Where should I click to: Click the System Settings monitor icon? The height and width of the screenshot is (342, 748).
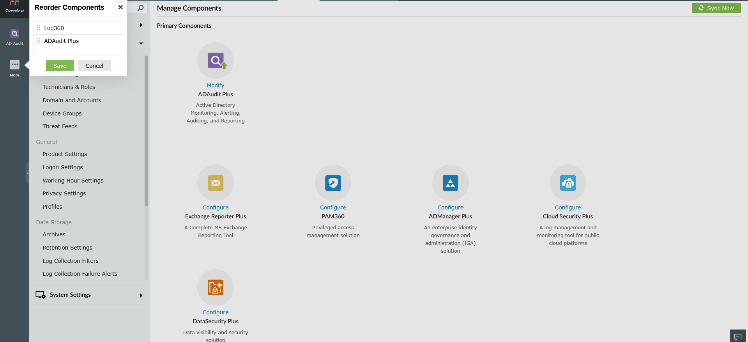point(41,295)
